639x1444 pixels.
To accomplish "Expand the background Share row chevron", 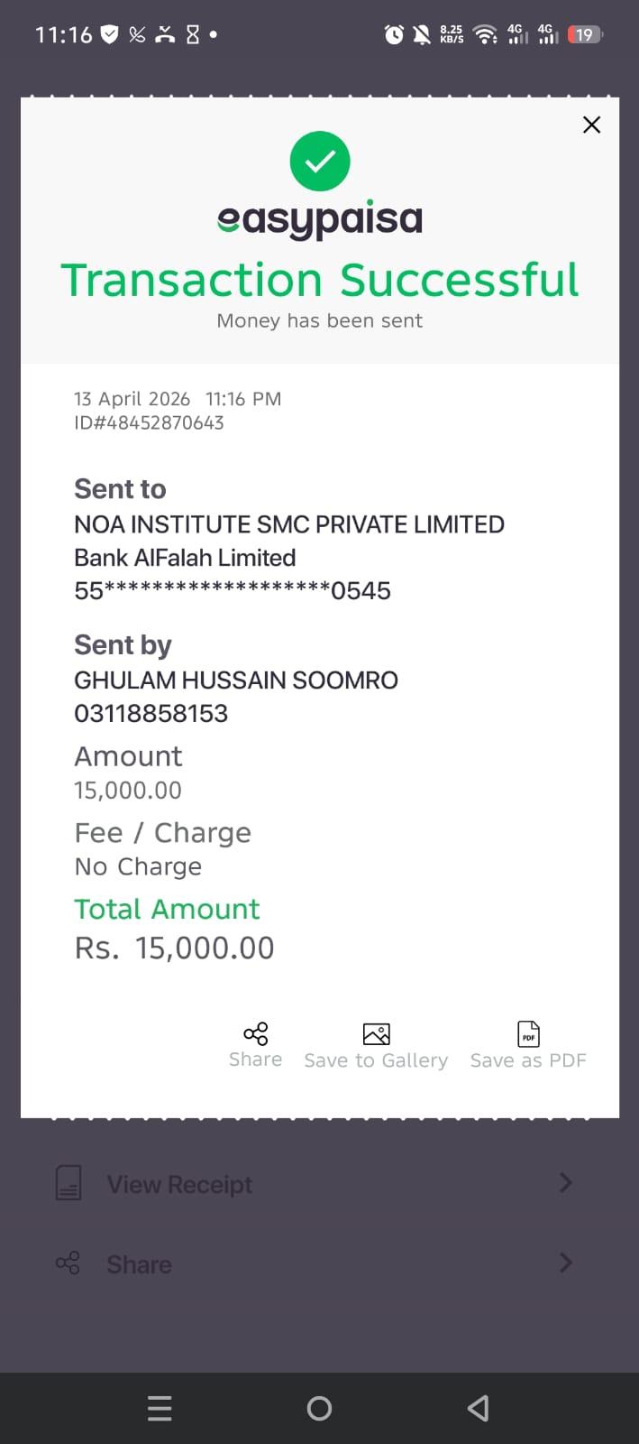I will click(x=565, y=1263).
